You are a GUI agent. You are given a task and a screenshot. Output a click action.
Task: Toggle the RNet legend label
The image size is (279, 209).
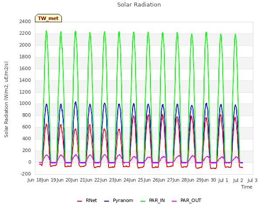point(91,200)
